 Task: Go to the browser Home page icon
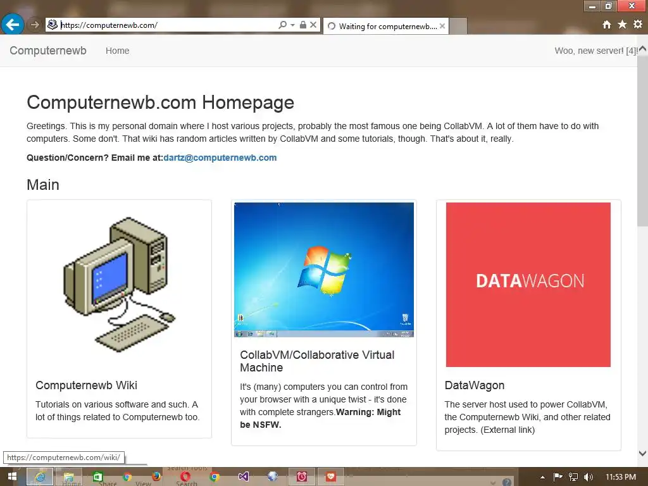point(607,25)
